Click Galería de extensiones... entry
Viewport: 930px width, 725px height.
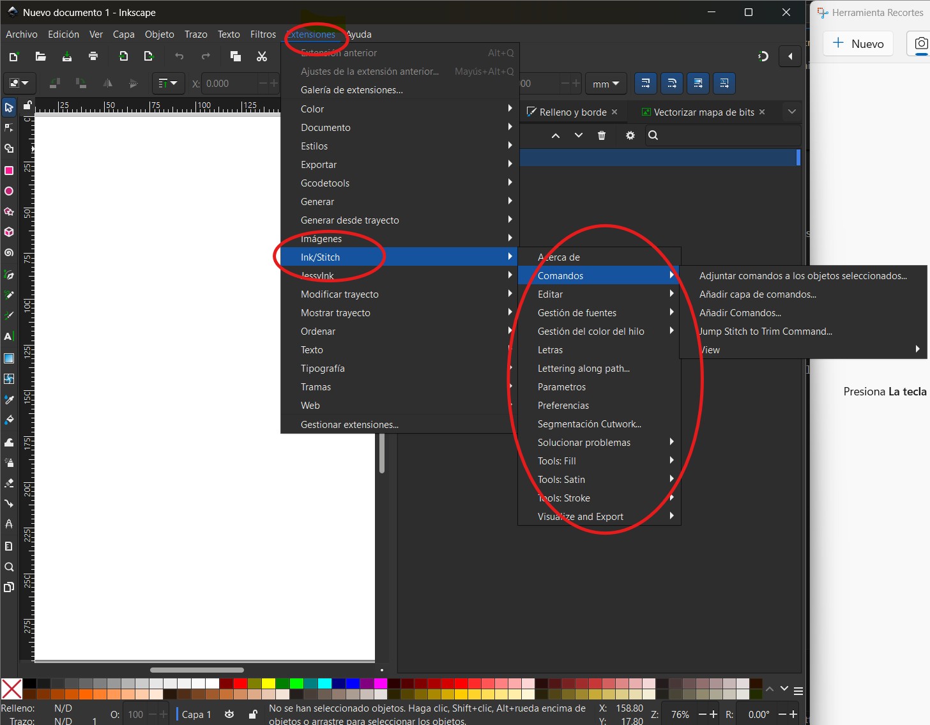coord(399,90)
